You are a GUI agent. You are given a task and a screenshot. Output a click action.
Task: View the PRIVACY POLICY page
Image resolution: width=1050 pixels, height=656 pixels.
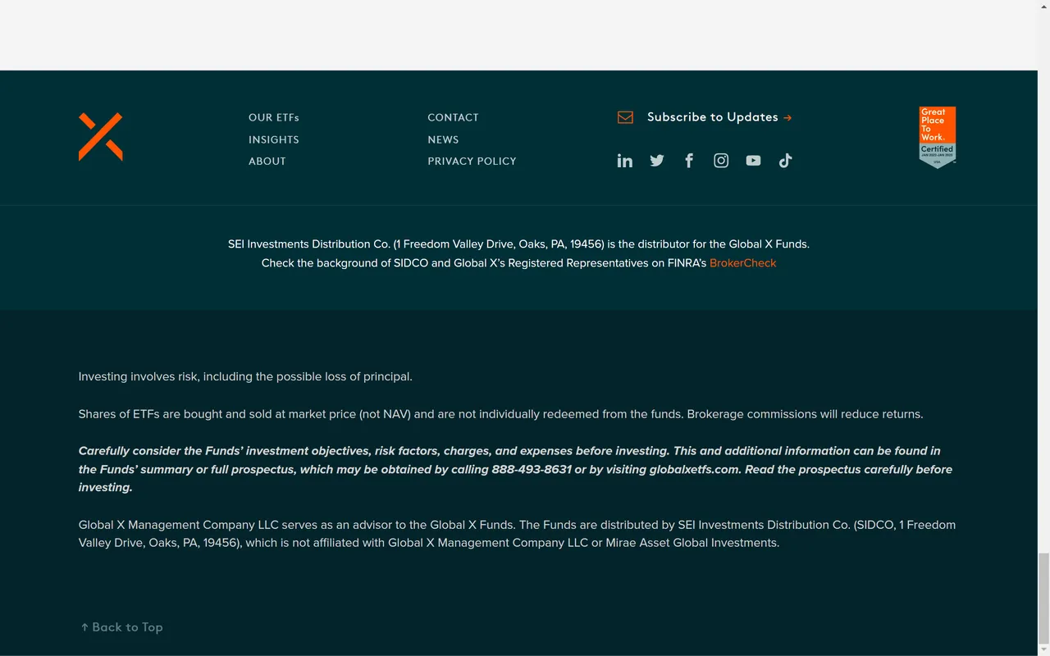[x=472, y=161]
